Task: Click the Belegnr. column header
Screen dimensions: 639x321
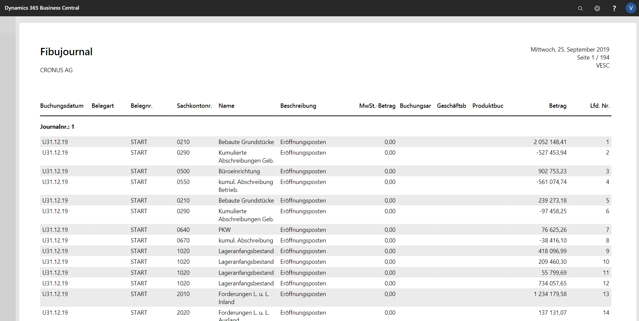Action: point(142,106)
